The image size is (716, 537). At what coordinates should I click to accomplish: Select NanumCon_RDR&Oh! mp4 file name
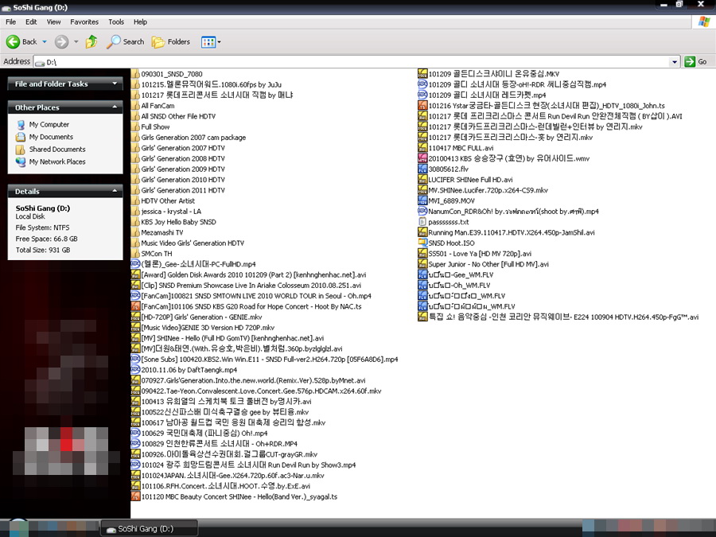[513, 212]
